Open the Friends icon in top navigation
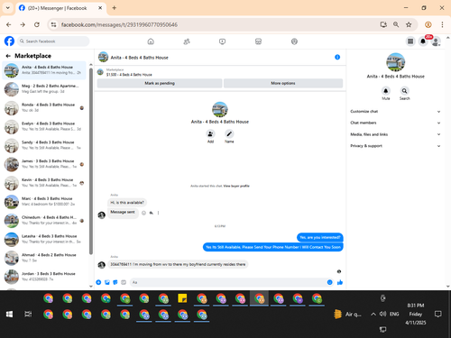 tap(187, 41)
